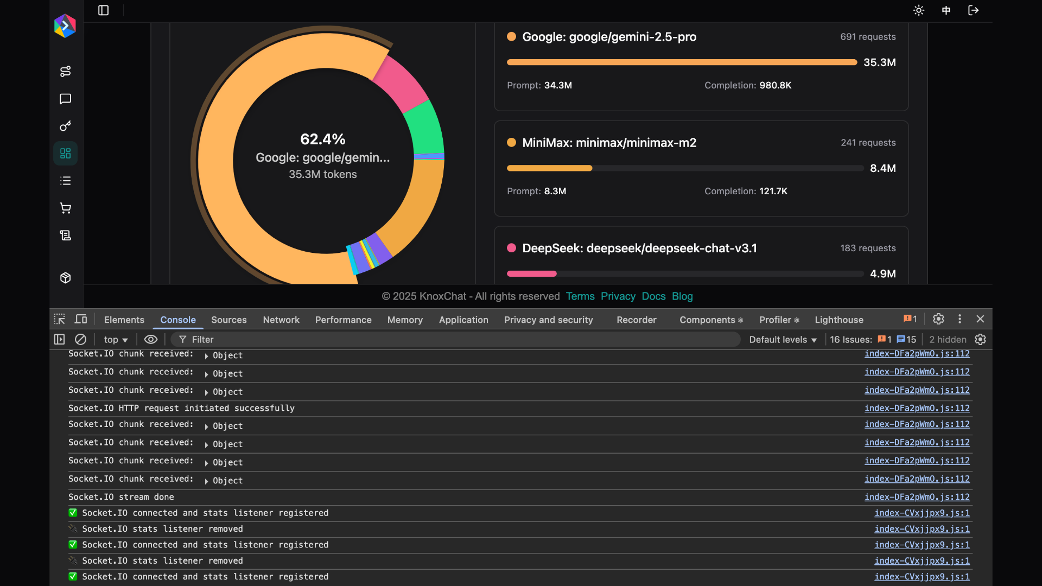
Task: Switch to the Network tab
Action: [x=281, y=320]
